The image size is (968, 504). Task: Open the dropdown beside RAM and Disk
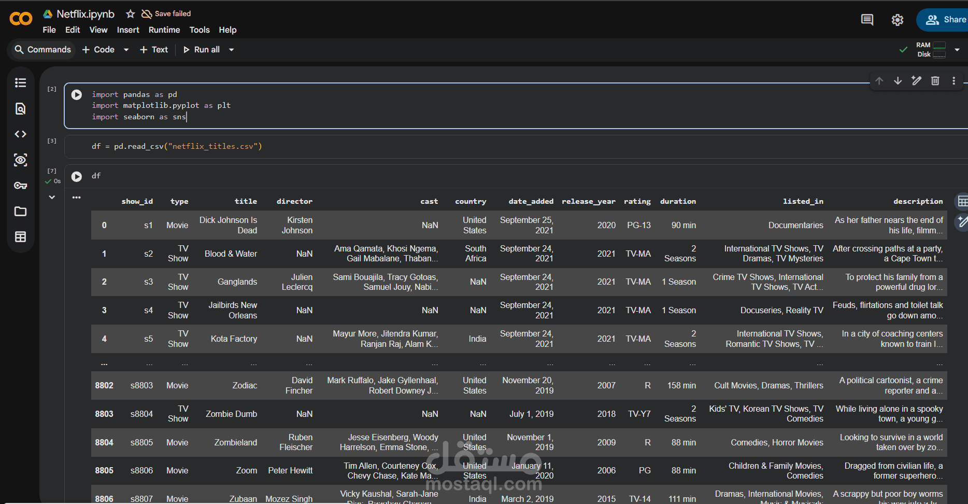pos(957,50)
